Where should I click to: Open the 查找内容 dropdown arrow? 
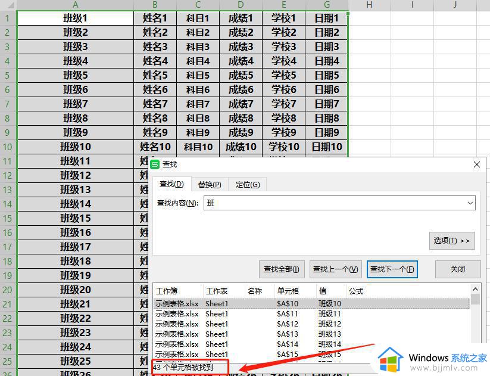point(470,203)
